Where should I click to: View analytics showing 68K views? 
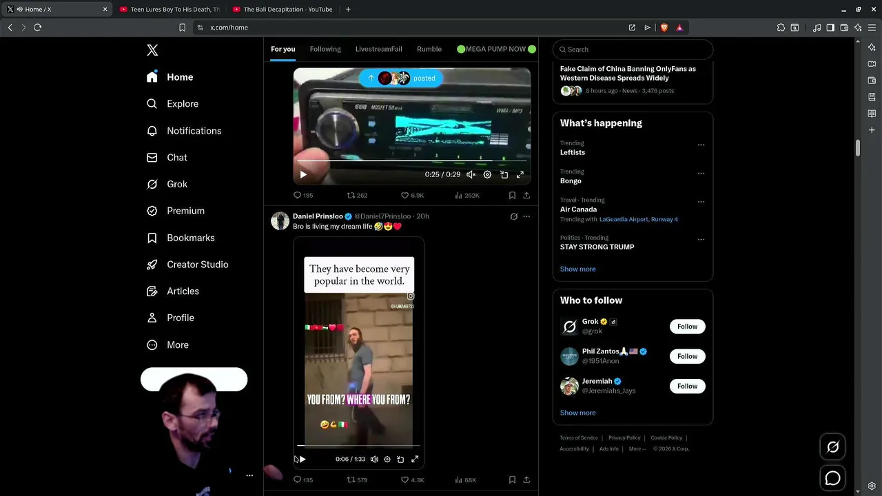(x=466, y=480)
